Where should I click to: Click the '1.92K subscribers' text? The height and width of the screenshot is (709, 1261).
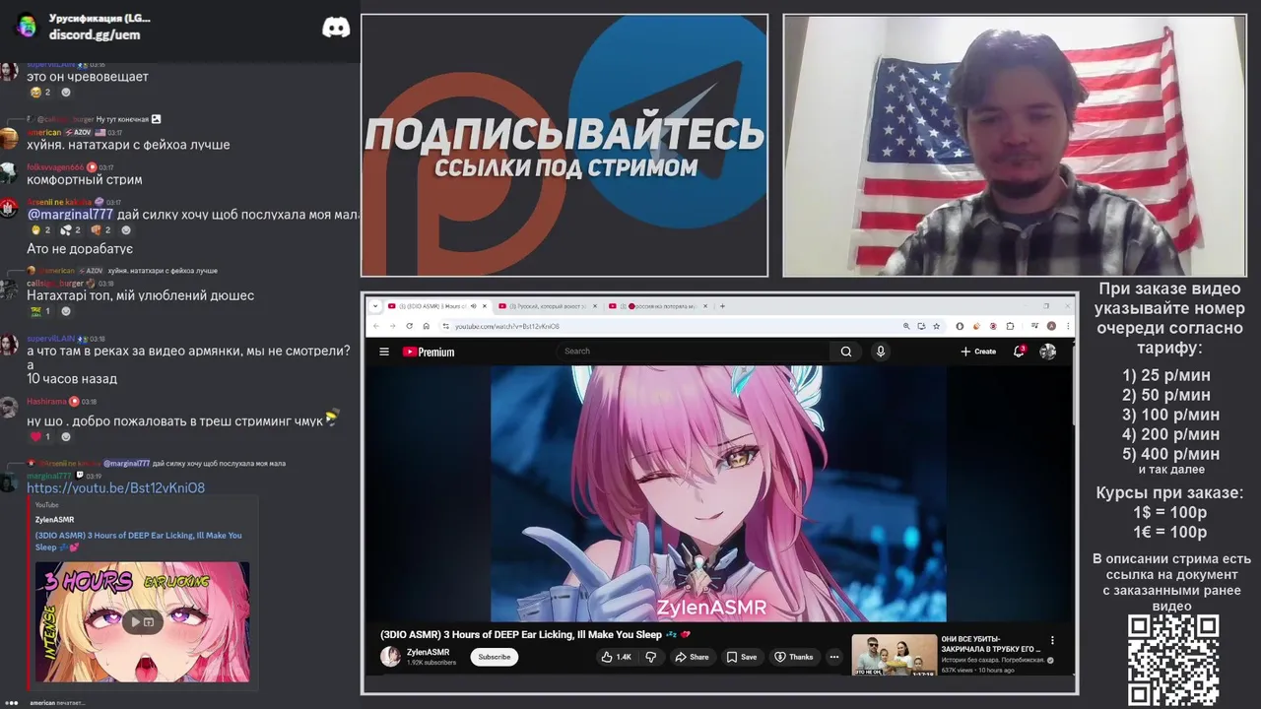tap(431, 663)
